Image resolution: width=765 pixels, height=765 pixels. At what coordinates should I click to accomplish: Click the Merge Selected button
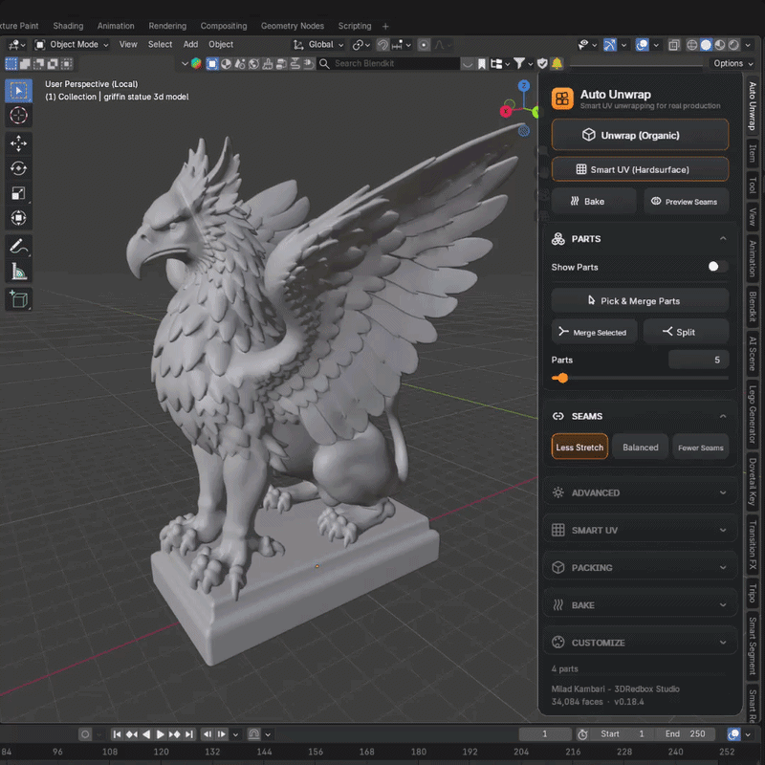(x=594, y=332)
